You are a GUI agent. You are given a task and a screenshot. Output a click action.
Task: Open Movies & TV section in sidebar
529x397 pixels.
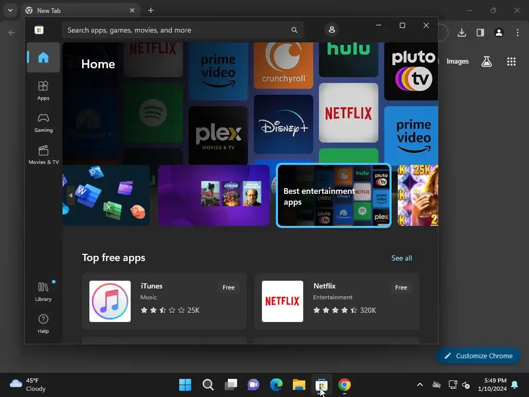[x=43, y=155]
